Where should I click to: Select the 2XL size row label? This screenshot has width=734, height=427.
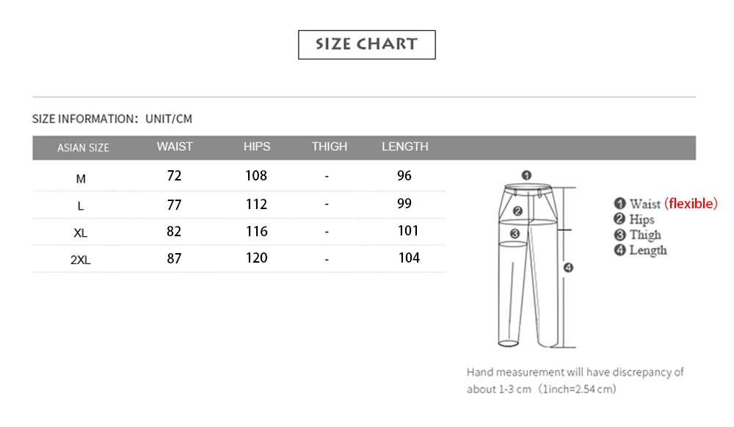(x=81, y=260)
